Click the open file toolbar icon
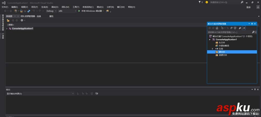261x117 pixels. (x=21, y=11)
